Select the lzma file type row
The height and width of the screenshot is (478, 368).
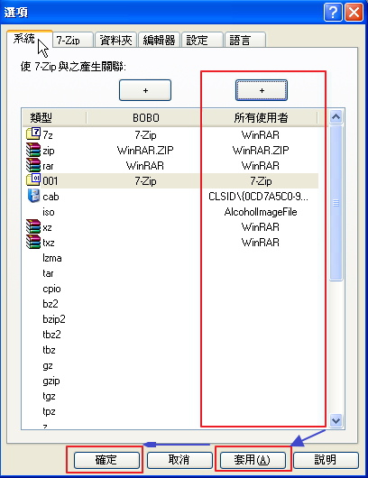pos(170,258)
